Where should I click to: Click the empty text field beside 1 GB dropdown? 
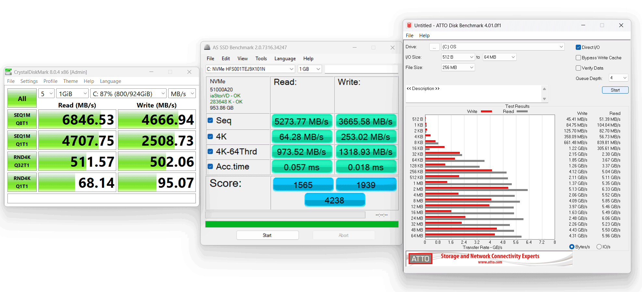361,69
